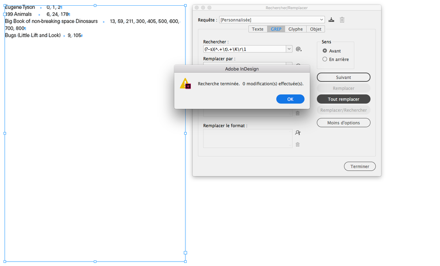440x266 pixels.
Task: Click the text frame out port handle
Action: pyautogui.click(x=185, y=252)
